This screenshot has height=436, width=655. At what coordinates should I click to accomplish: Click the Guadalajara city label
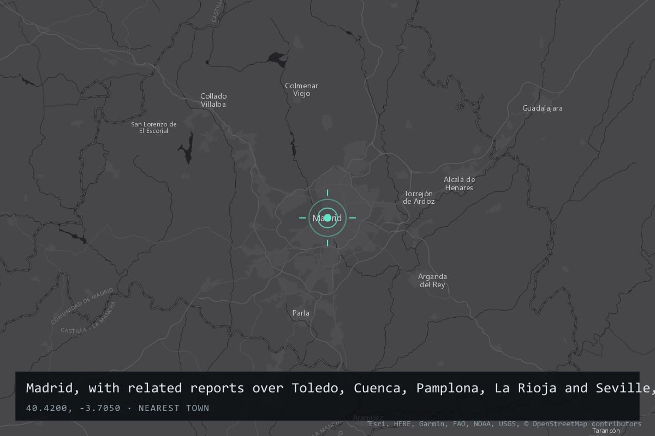tap(543, 108)
